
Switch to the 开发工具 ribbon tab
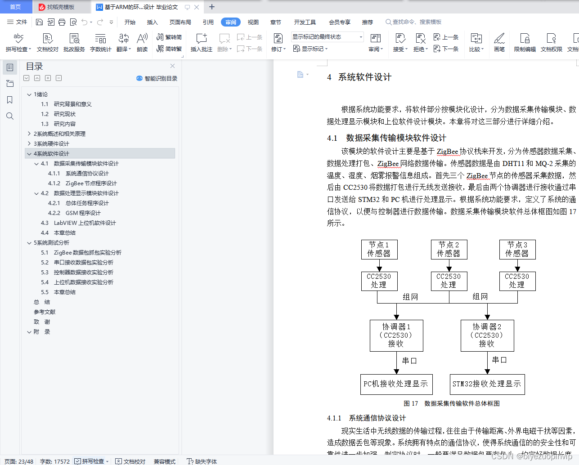pyautogui.click(x=305, y=22)
